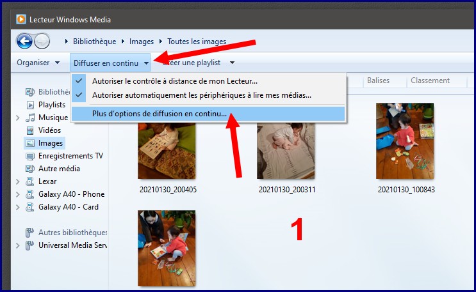Select thumbnail of image 20210130_200405
Image resolution: width=476 pixels, height=292 pixels.
coord(167,151)
